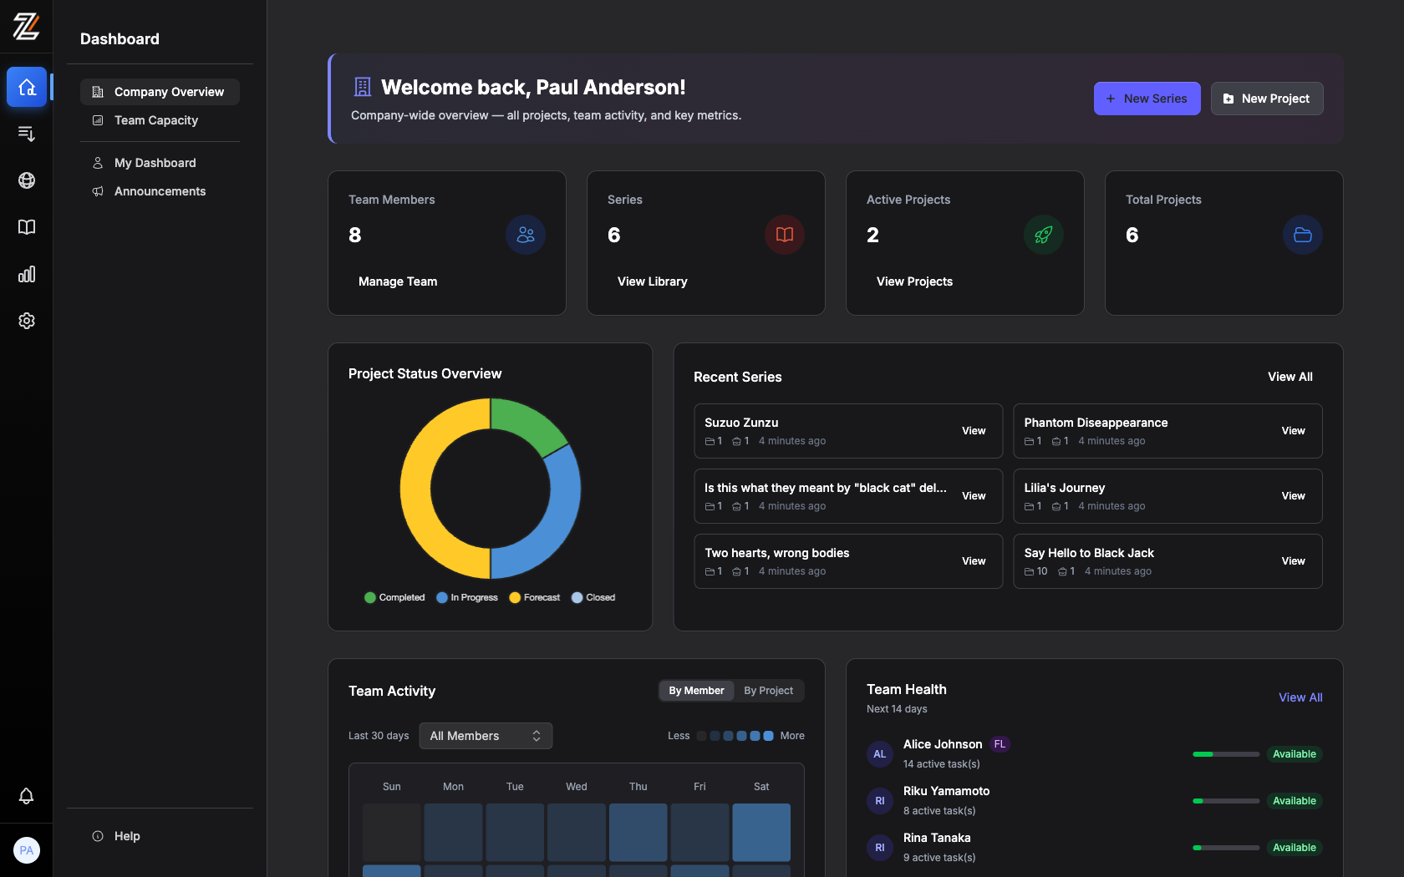The image size is (1404, 877).
Task: View the Say Hello to Black Jack series
Action: [x=1293, y=561]
